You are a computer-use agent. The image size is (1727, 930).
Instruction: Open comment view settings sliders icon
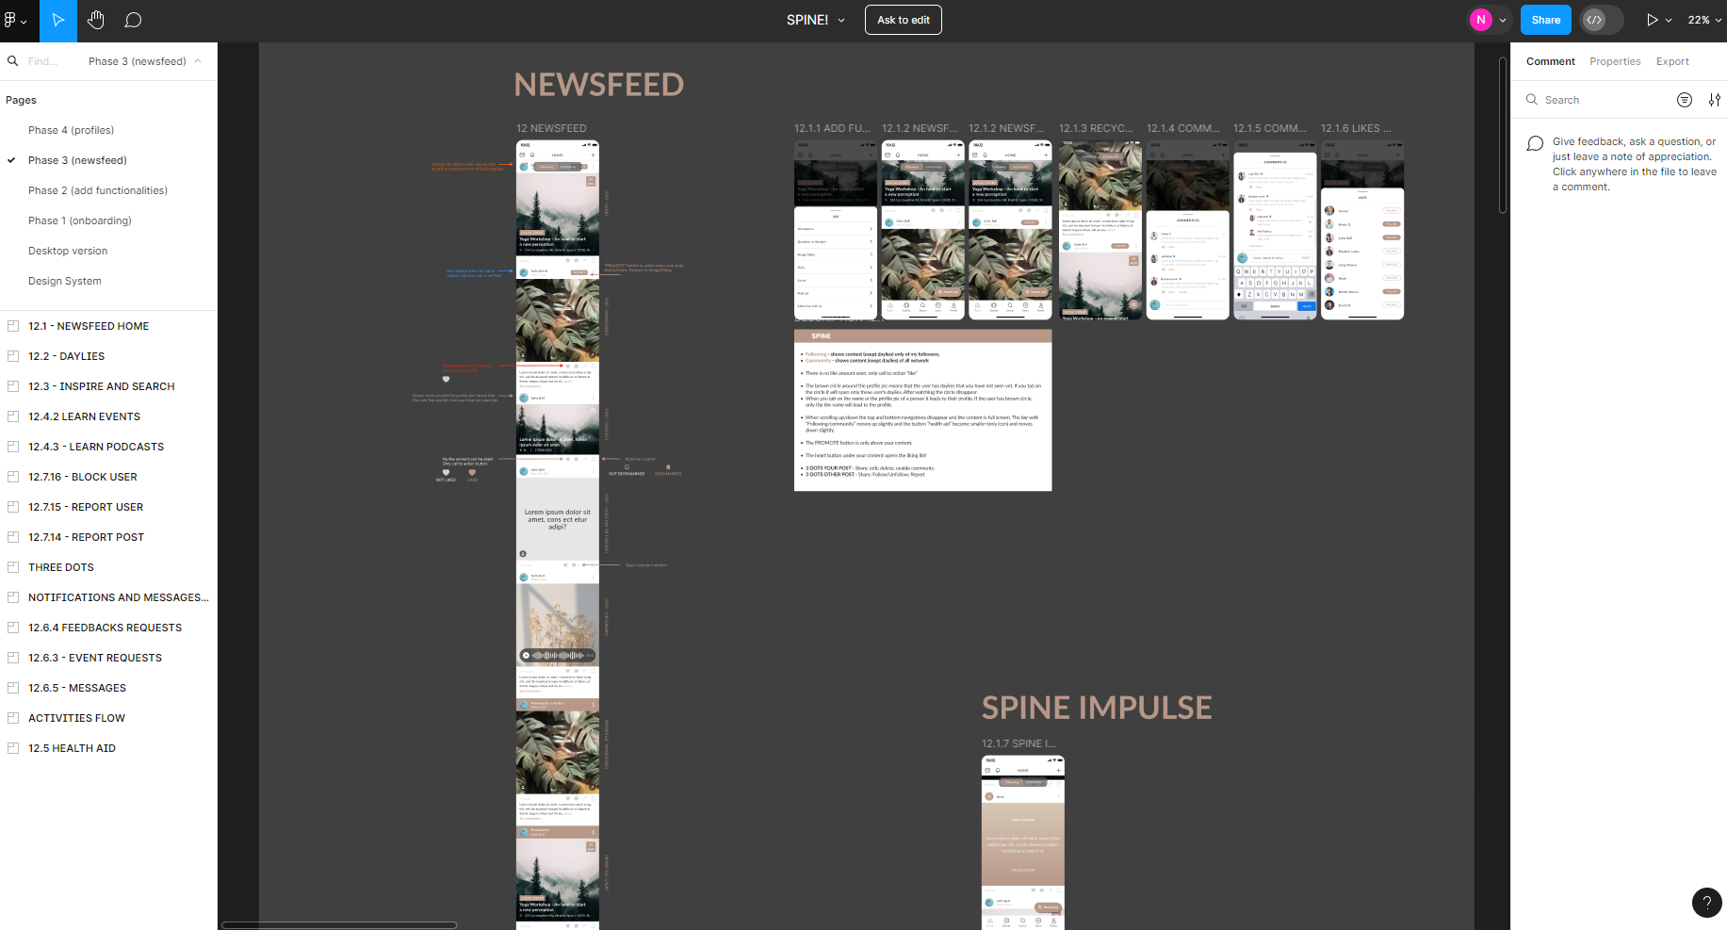[x=1714, y=100]
